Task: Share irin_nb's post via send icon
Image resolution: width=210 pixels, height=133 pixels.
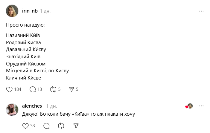Action: [x=71, y=89]
